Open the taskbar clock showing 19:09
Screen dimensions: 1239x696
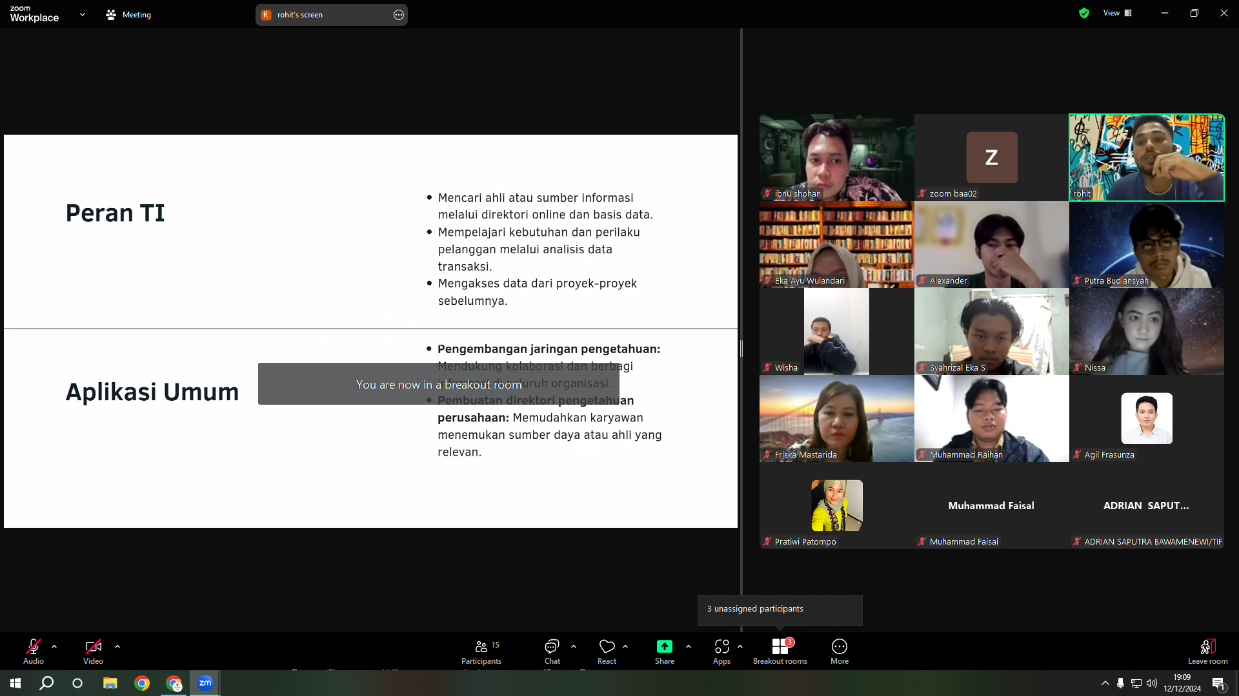click(1182, 683)
